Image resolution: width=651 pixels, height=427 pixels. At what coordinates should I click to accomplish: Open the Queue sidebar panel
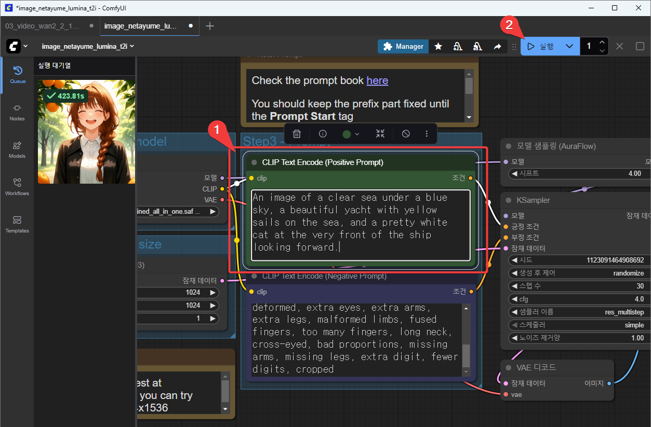coord(17,75)
